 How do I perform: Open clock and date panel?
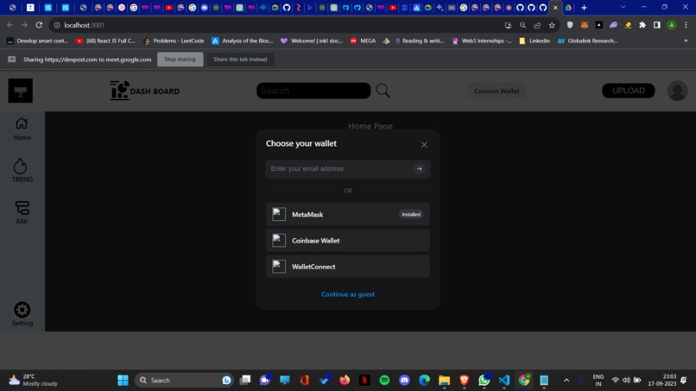661,381
